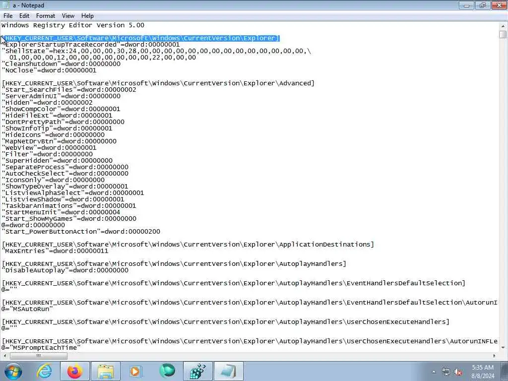Click the "HideIcons" line
Screen dimensions: 508x381
[53, 135]
